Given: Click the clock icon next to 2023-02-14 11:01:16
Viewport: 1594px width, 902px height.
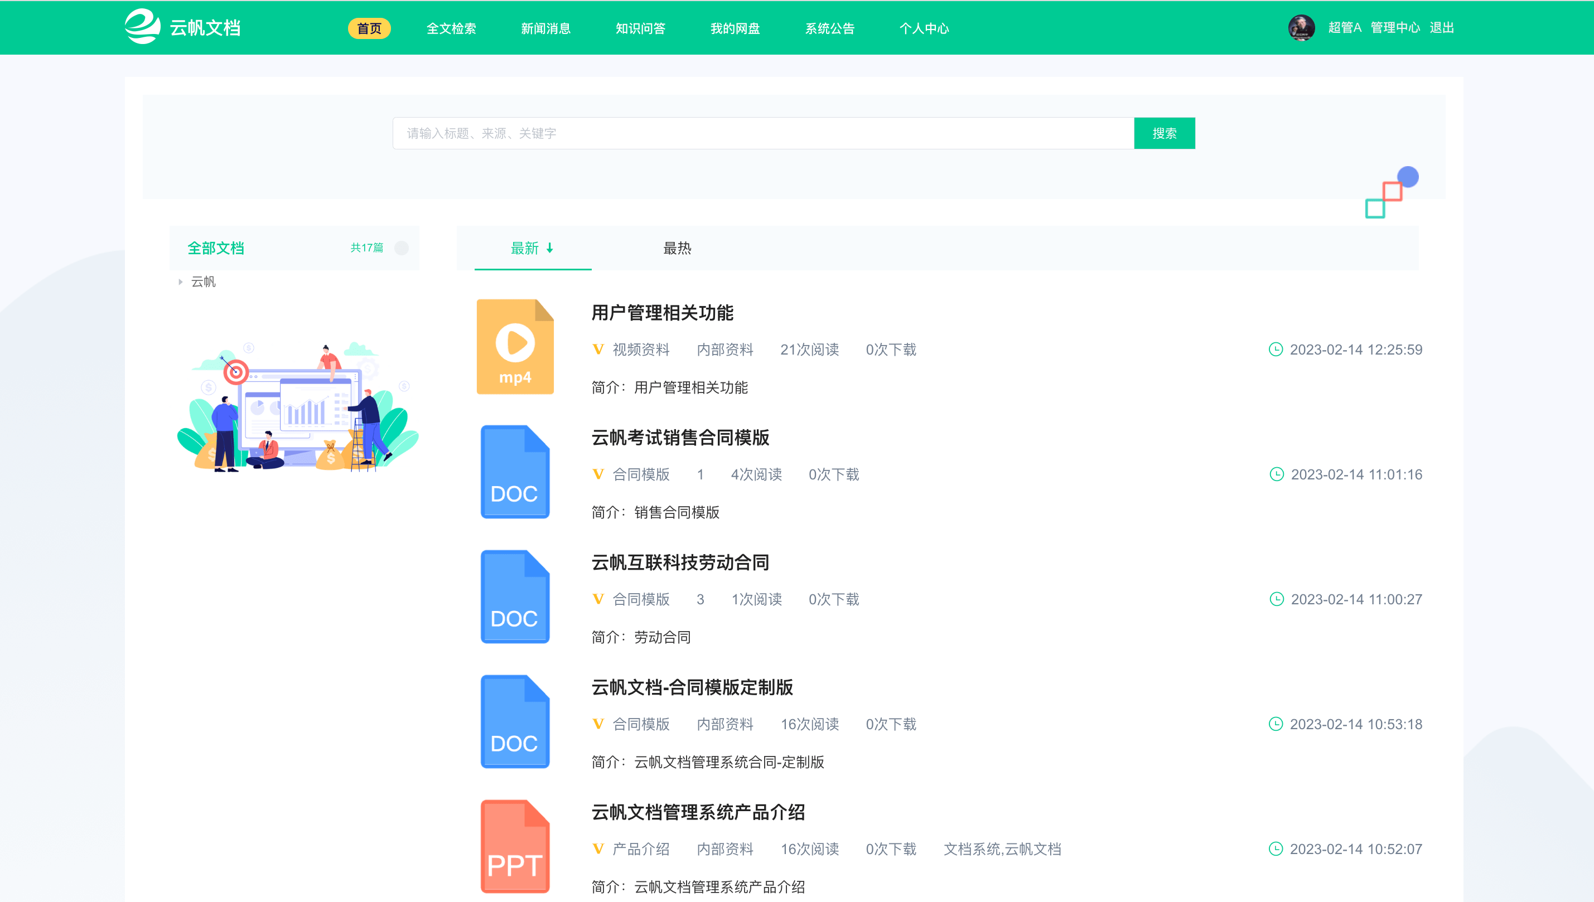Looking at the screenshot, I should (x=1277, y=474).
